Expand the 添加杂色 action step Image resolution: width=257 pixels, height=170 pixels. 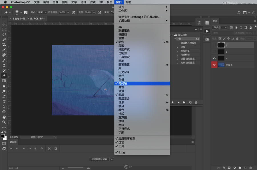coord(178,51)
